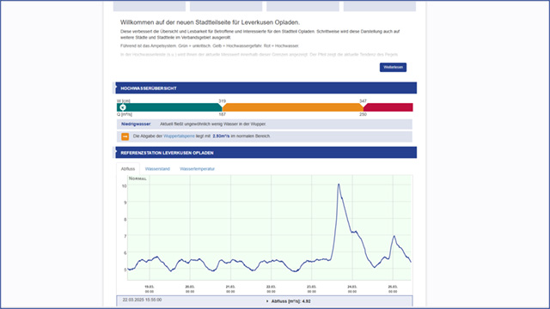This screenshot has height=309, width=550.
Task: Click the W [cm] gauge label
Action: (124, 101)
